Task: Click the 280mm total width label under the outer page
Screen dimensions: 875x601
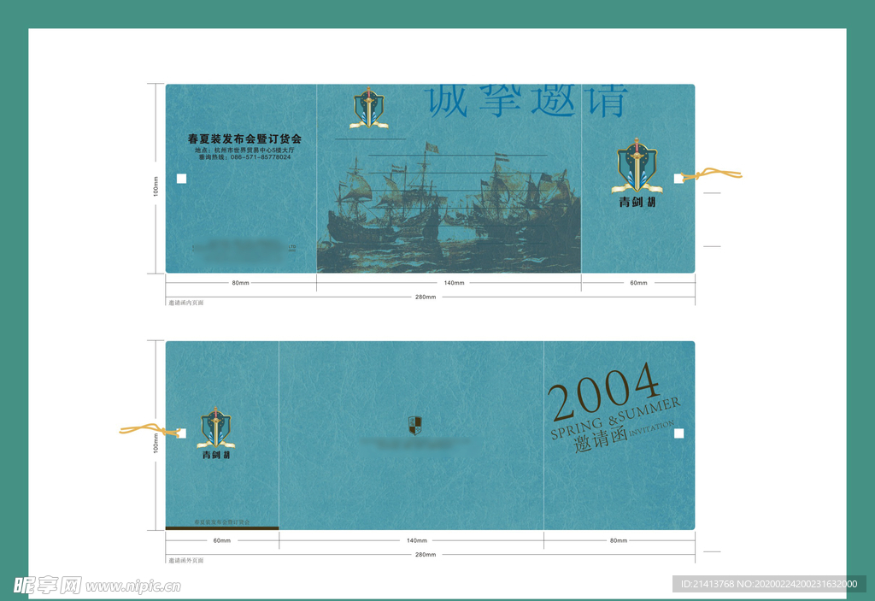Action: point(426,555)
